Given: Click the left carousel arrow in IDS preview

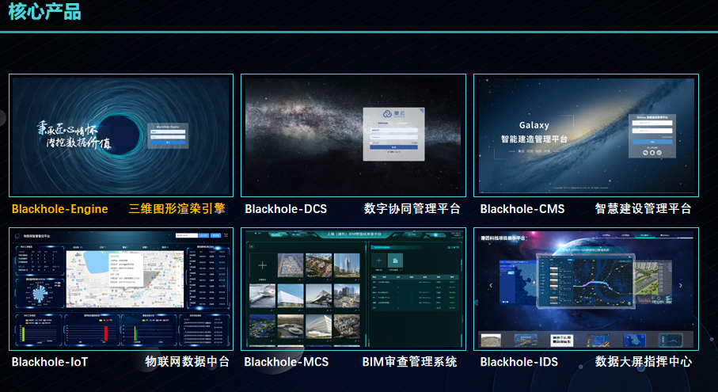Looking at the screenshot, I should coord(490,286).
